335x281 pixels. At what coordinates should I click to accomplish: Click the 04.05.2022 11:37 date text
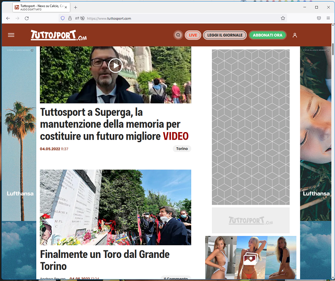pos(54,149)
